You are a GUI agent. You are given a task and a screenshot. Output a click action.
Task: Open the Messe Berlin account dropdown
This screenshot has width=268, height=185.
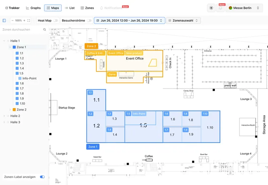click(x=244, y=8)
